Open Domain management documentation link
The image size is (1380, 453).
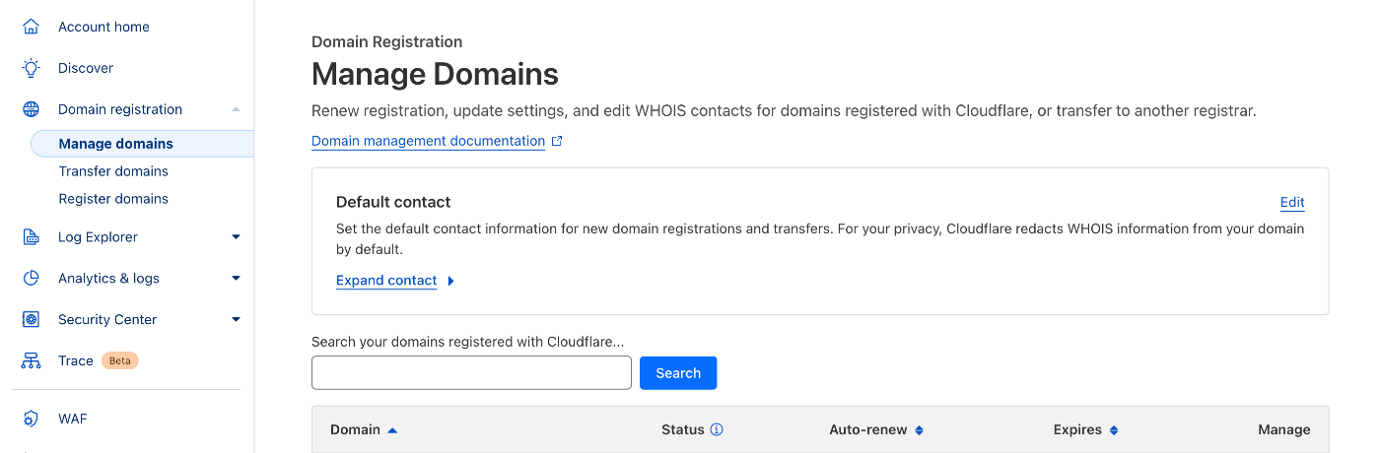click(428, 141)
